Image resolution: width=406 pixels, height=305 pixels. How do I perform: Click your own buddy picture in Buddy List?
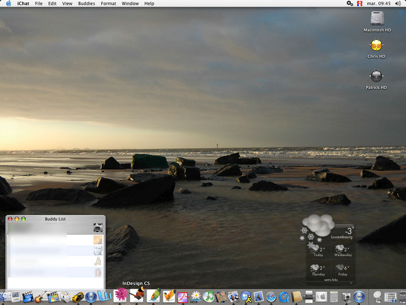point(97,228)
